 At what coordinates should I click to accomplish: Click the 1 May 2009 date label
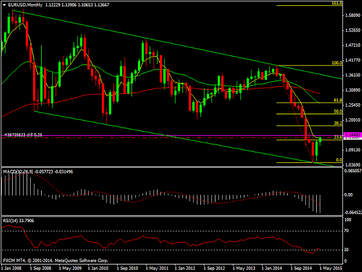point(70,269)
